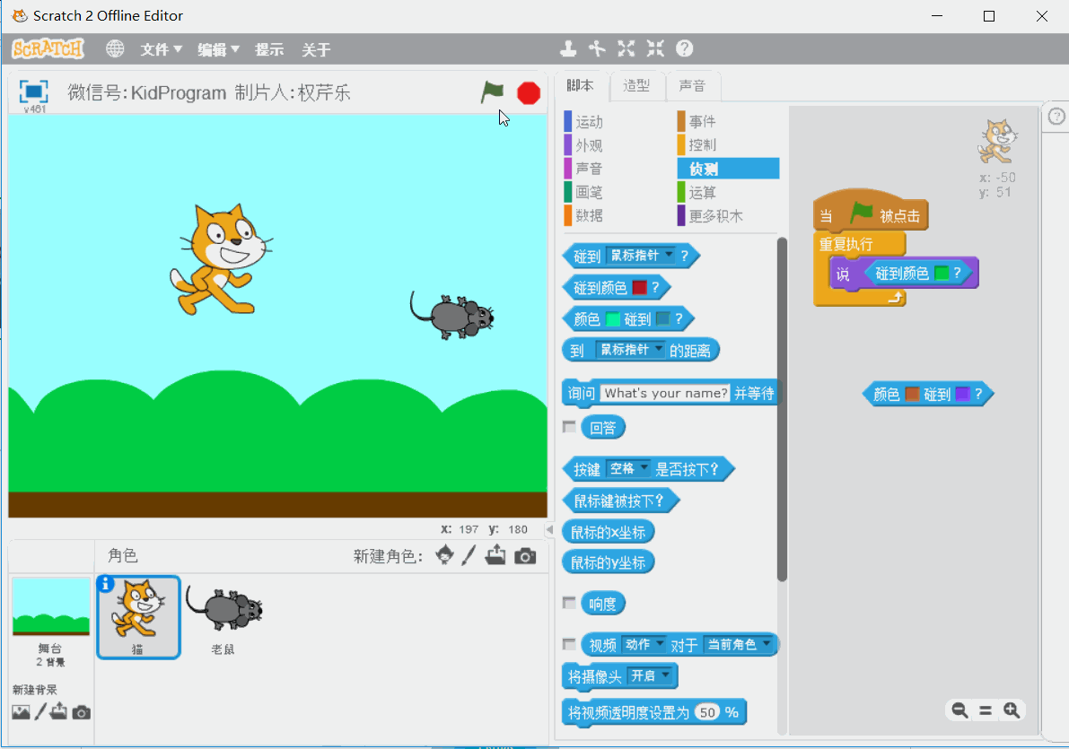
Task: Paint a new sprite
Action: [x=469, y=555]
